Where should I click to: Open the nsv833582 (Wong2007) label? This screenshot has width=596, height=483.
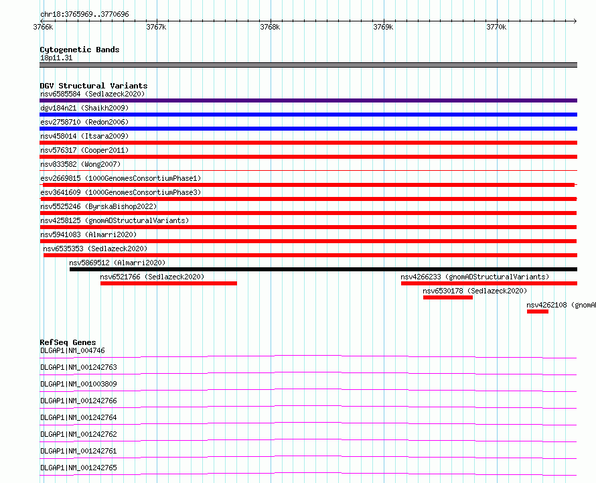point(80,164)
